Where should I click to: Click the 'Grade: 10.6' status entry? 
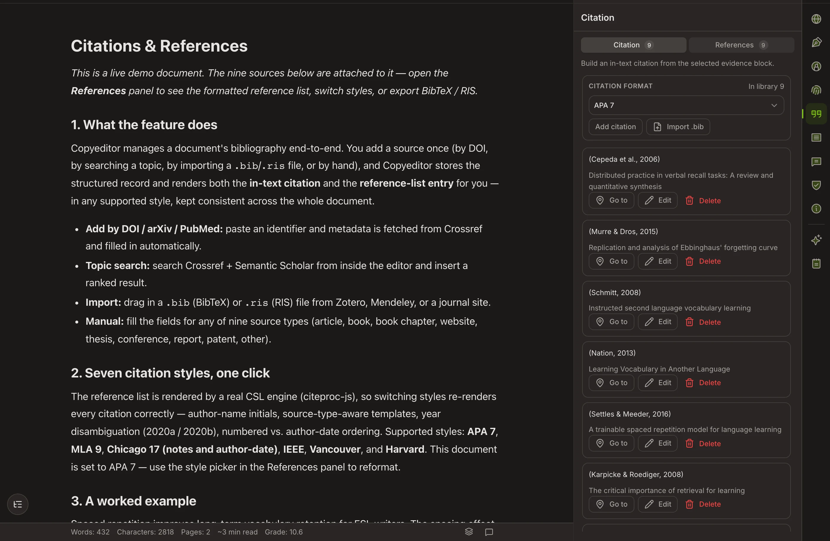[283, 532]
